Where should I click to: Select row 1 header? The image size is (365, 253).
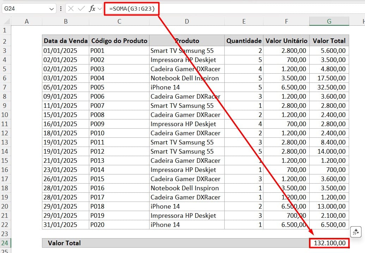[x=5, y=30]
